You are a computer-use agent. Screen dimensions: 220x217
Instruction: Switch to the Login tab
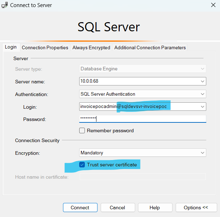pos(11,47)
